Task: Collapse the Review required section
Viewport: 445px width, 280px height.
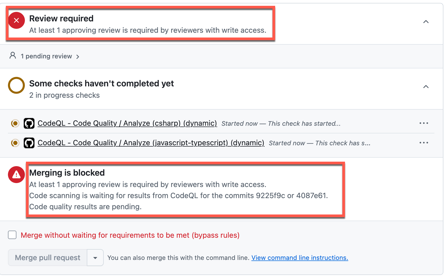Action: click(426, 22)
